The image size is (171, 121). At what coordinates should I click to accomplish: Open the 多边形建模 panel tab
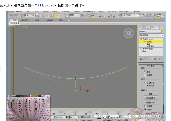(x=15, y=23)
